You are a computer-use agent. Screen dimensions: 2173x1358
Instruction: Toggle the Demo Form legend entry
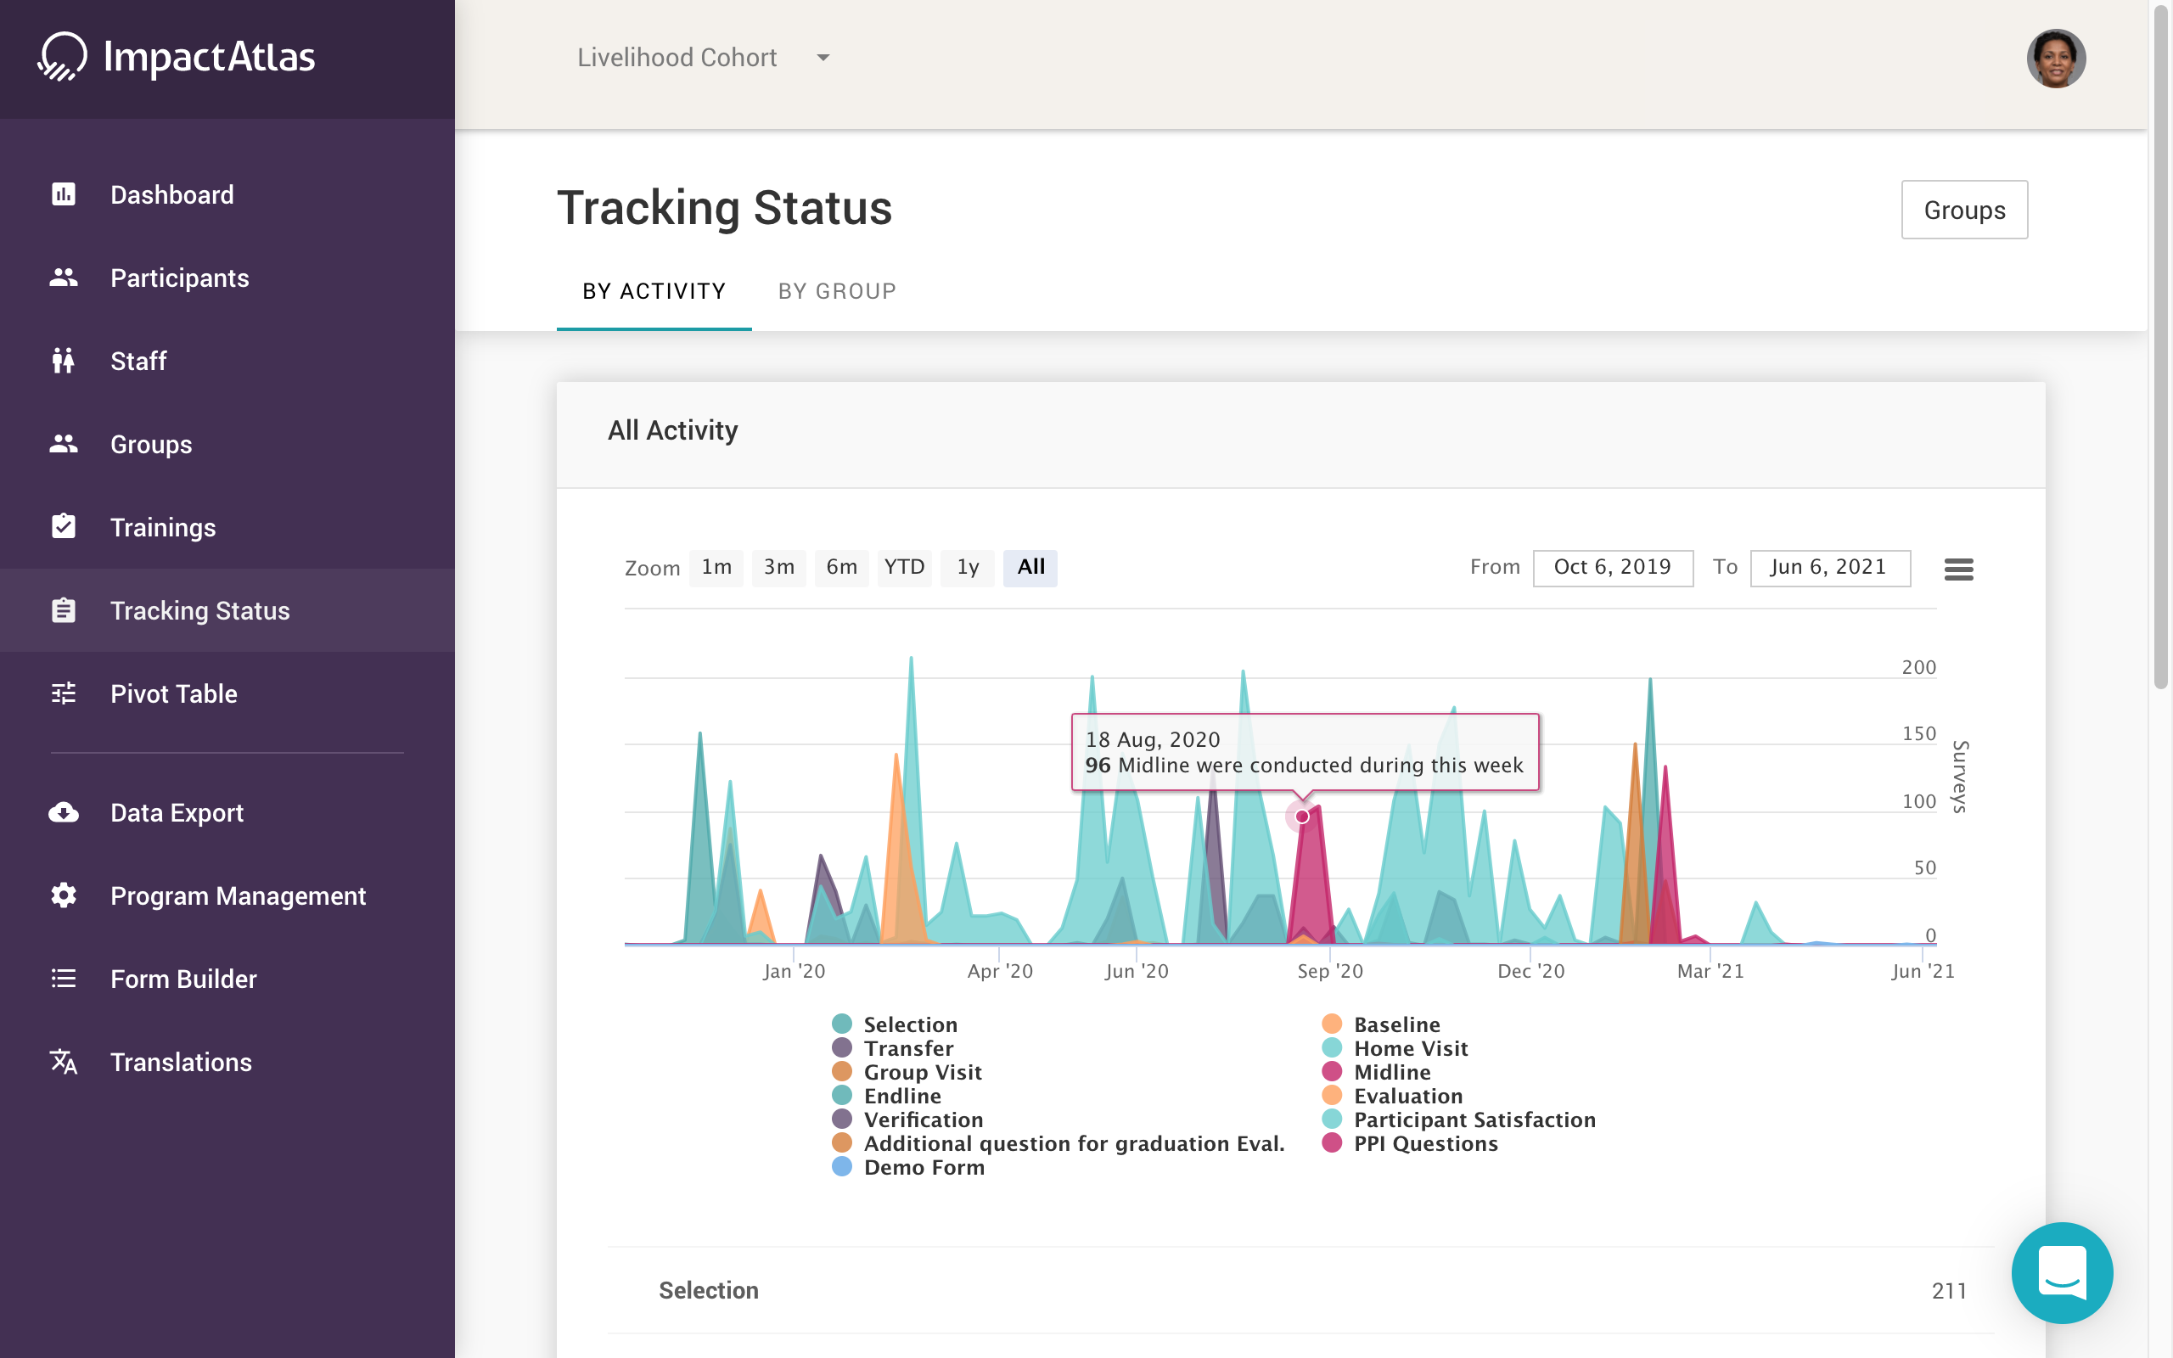(x=923, y=1168)
